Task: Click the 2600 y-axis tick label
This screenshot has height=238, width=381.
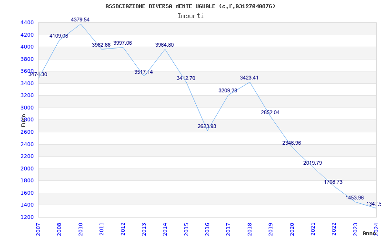Action: [x=27, y=132]
